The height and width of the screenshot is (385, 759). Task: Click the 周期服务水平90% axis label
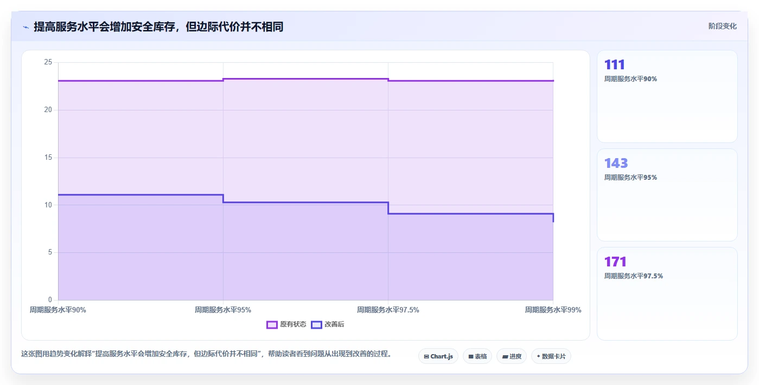(58, 310)
